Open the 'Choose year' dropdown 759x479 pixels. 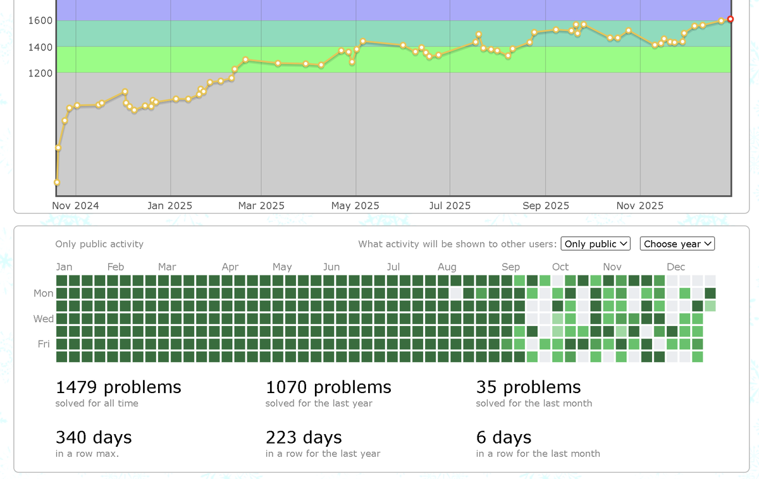(x=677, y=244)
